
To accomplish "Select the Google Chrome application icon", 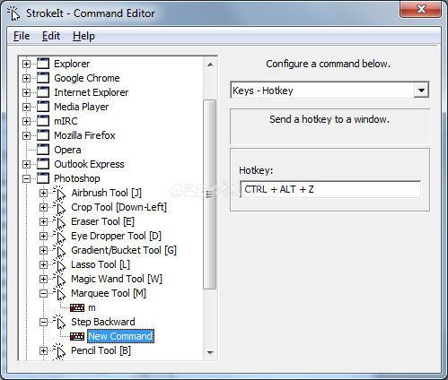I will tap(43, 78).
